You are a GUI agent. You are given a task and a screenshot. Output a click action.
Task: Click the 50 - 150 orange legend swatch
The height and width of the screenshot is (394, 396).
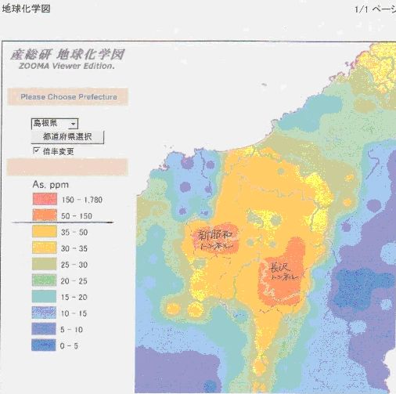tap(45, 215)
